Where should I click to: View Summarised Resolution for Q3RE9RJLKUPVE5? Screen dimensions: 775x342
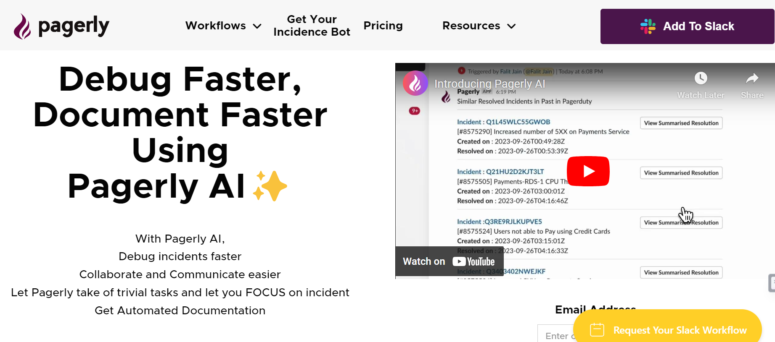681,222
